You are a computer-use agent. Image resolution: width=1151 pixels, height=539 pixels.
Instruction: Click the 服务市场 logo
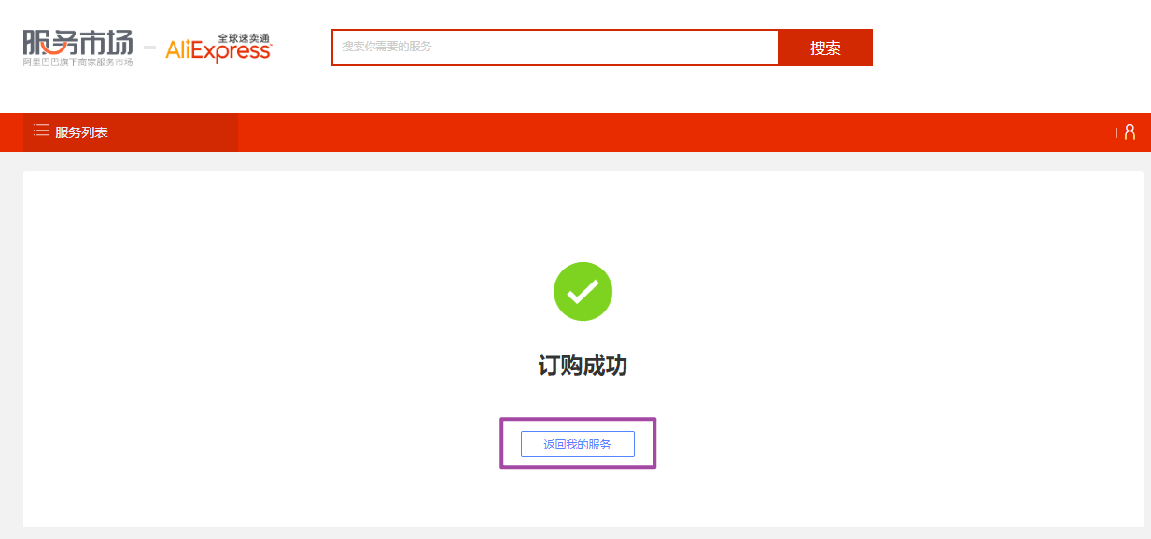[78, 48]
